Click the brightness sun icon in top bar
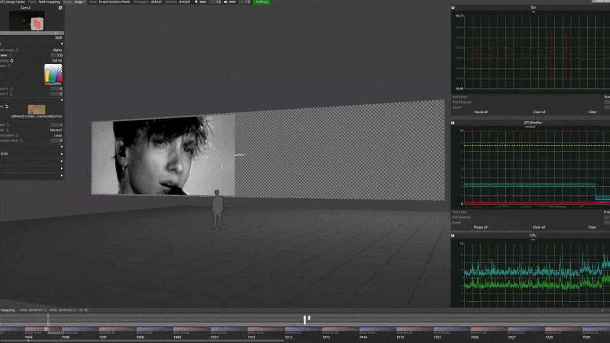Viewport: 610px width, 343px height. [196, 2]
